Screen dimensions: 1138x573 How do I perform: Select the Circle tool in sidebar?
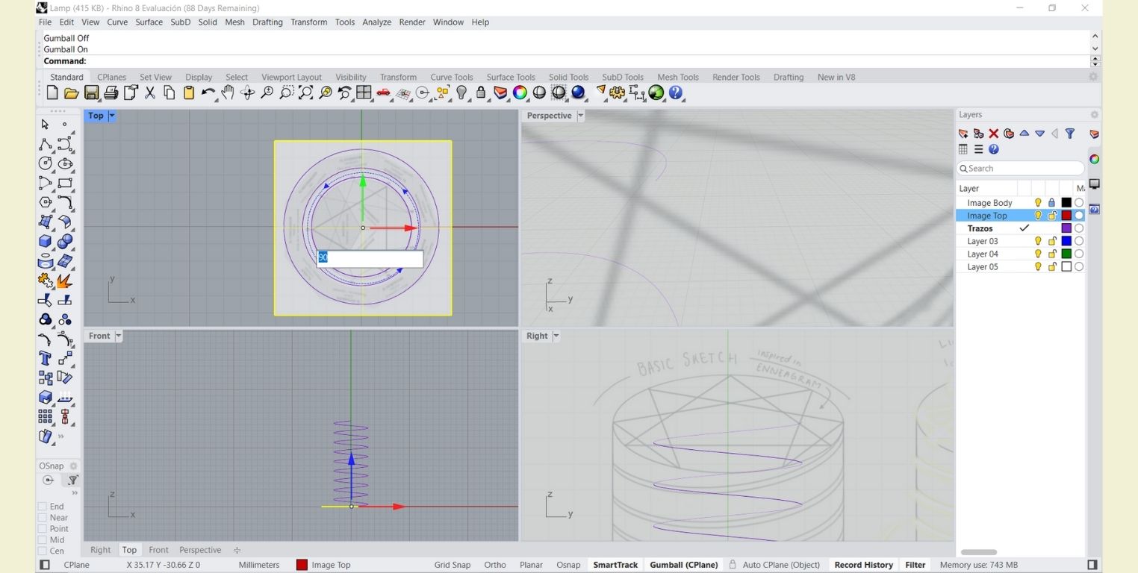(46, 163)
